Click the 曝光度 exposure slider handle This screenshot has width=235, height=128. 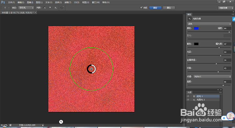tap(219, 48)
